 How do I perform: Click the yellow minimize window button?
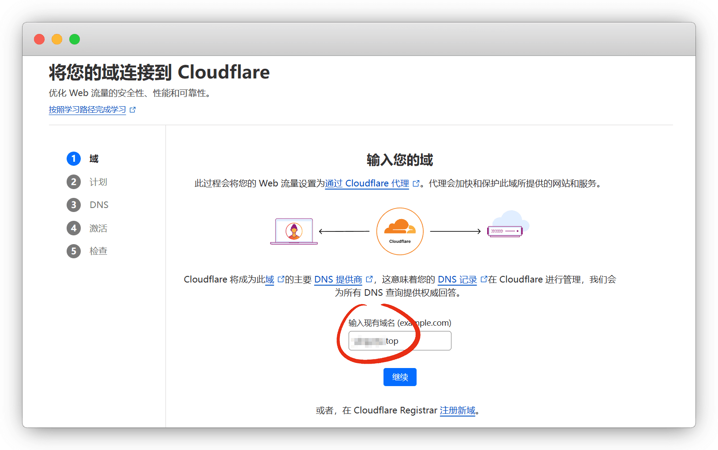57,39
